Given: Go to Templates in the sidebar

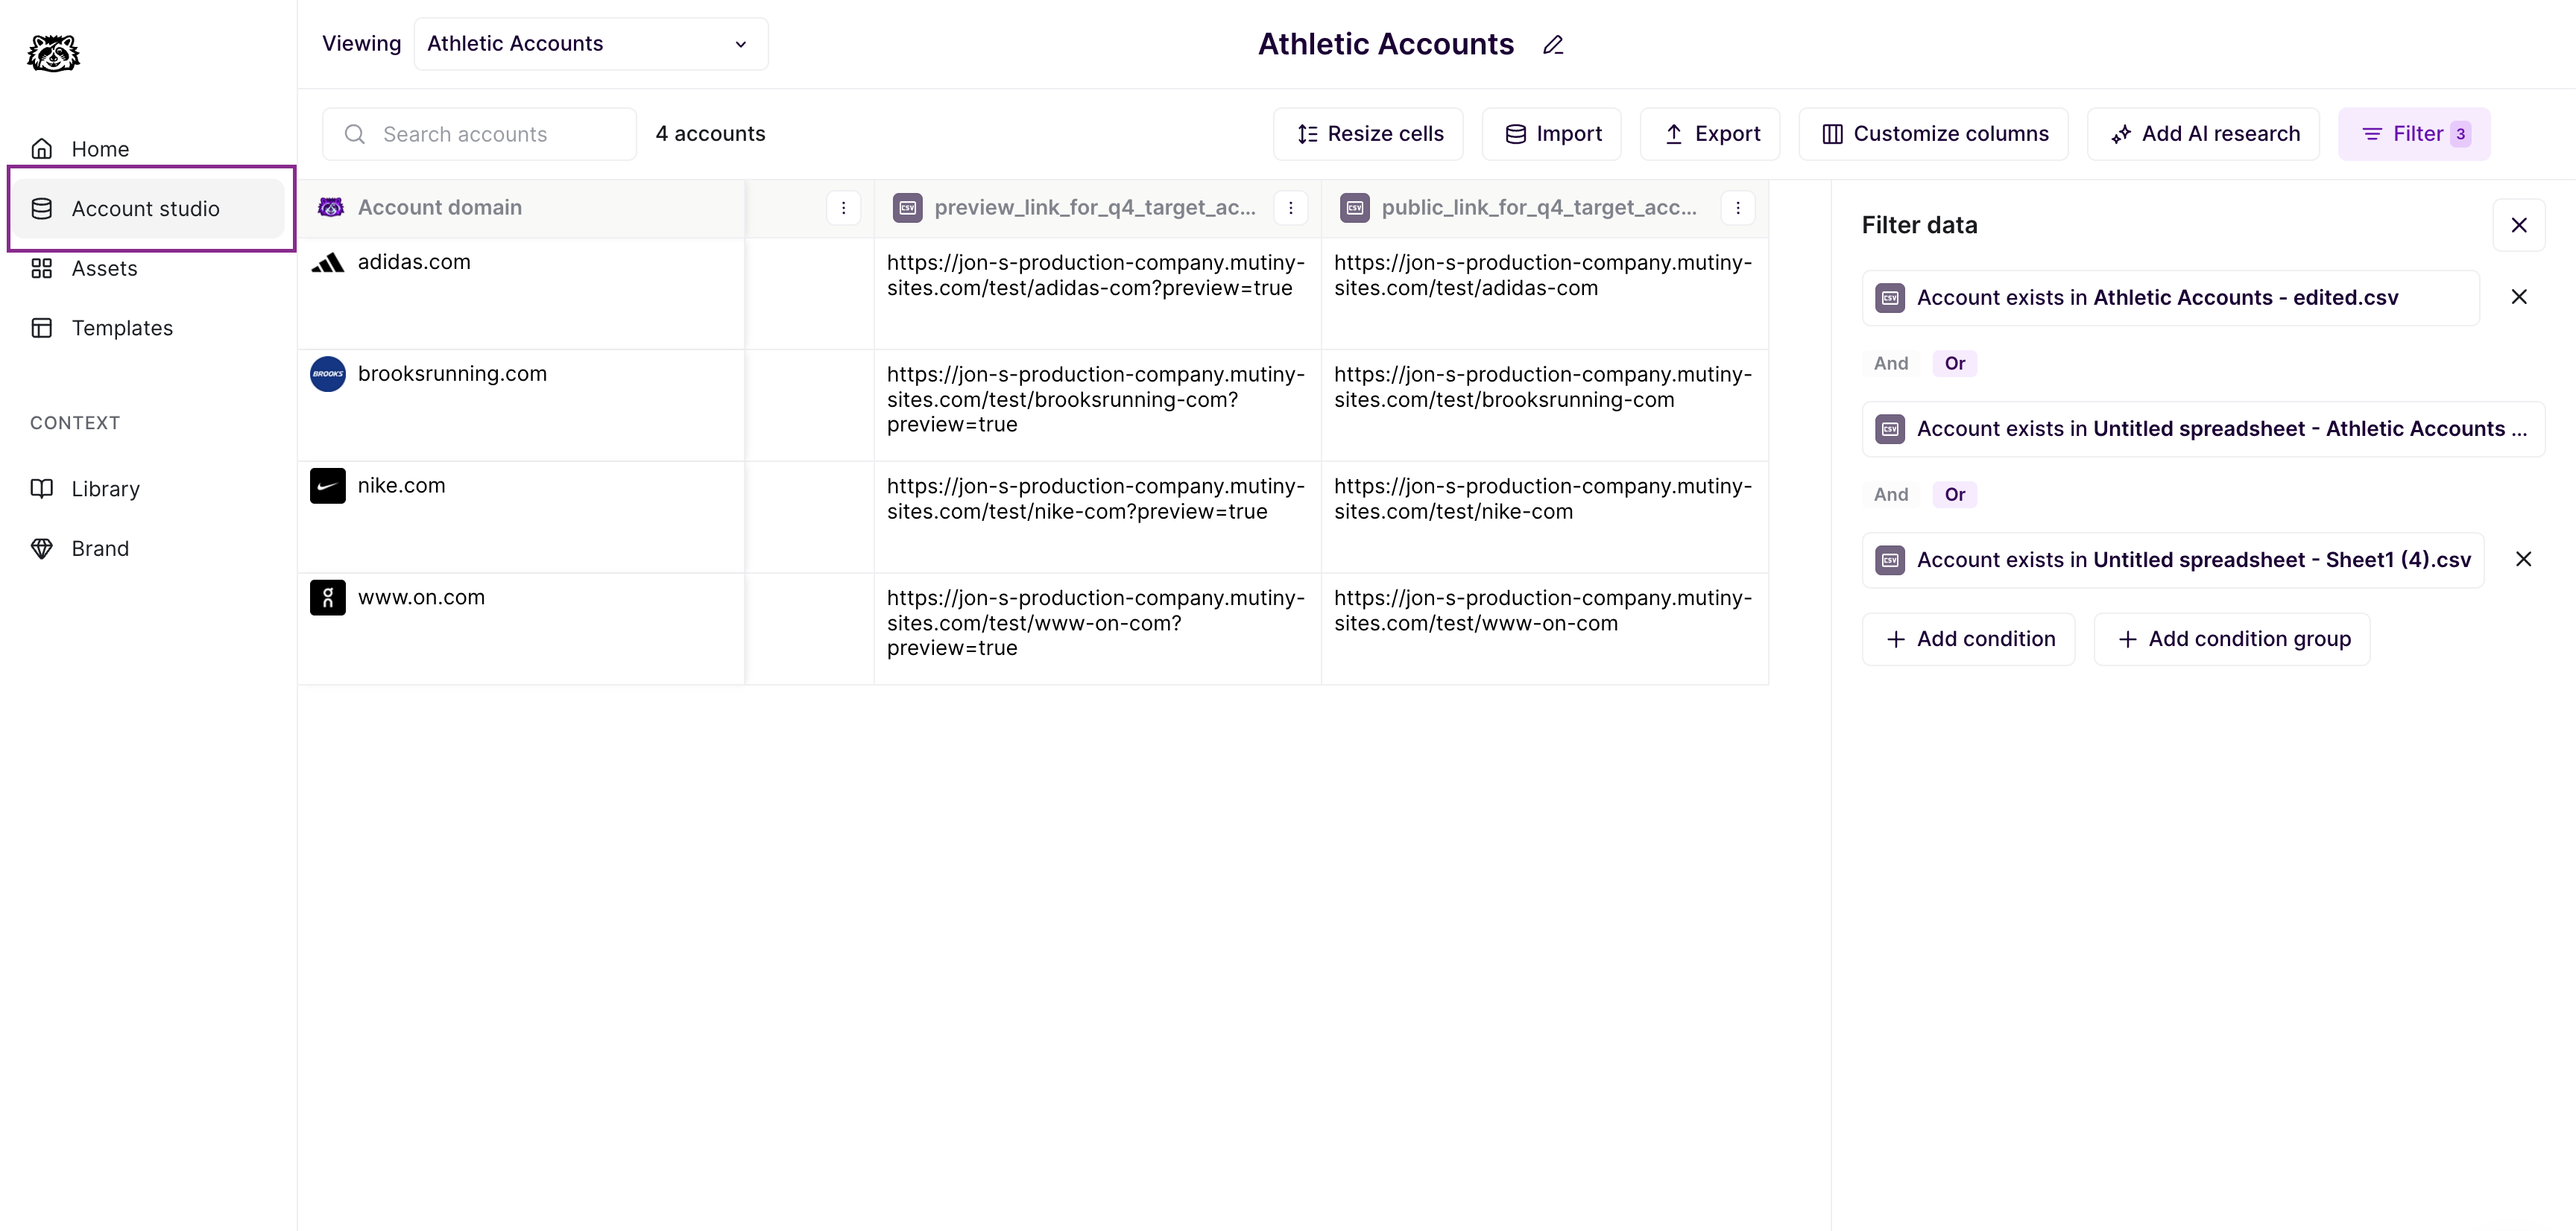Looking at the screenshot, I should pyautogui.click(x=121, y=328).
